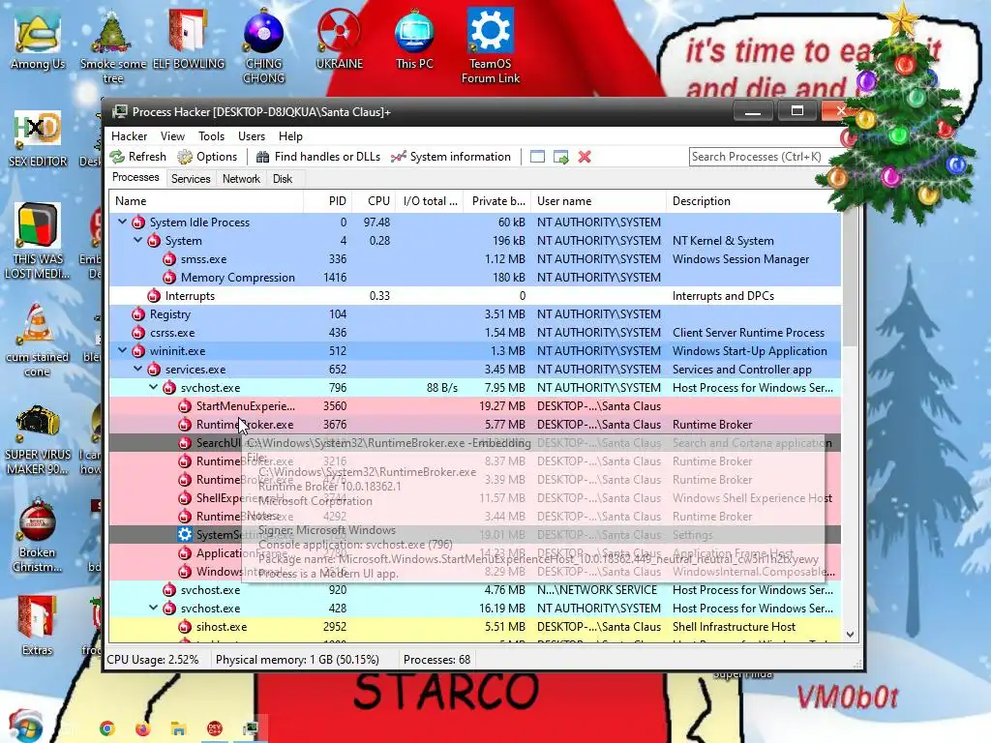The height and width of the screenshot is (743, 991).
Task: Sort by the User name column
Action: [x=598, y=201]
